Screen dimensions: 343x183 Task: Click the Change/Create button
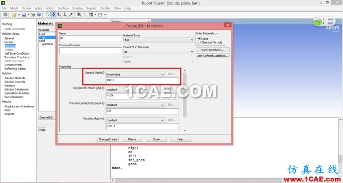[x=108, y=139]
